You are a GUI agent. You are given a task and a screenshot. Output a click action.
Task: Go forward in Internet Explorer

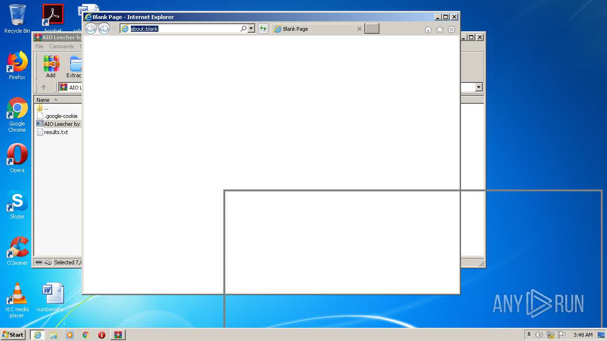pos(104,29)
